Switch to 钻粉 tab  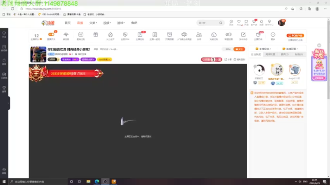click(299, 54)
